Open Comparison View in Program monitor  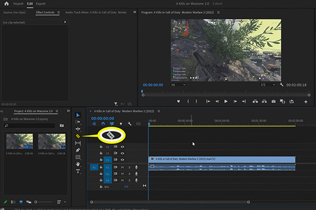[282, 101]
